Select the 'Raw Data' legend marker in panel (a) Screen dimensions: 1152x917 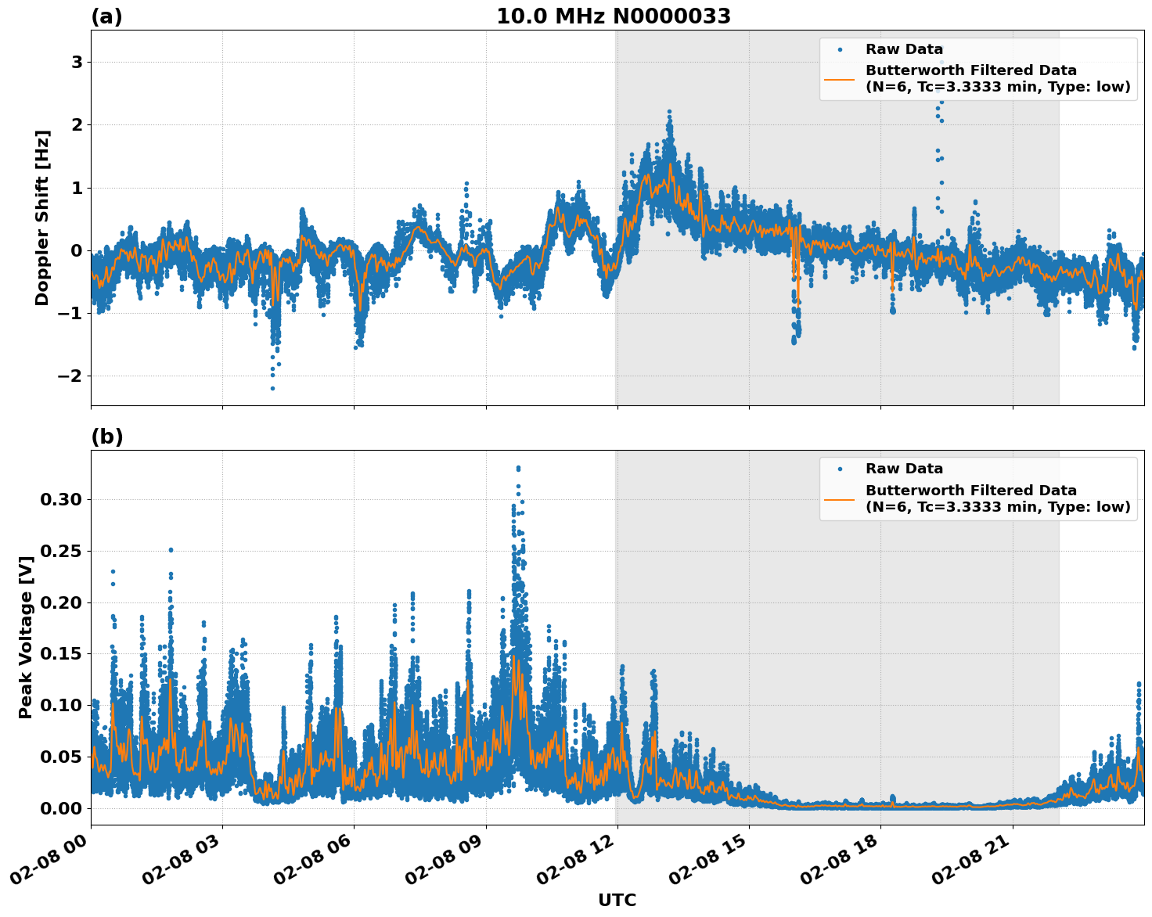point(841,49)
